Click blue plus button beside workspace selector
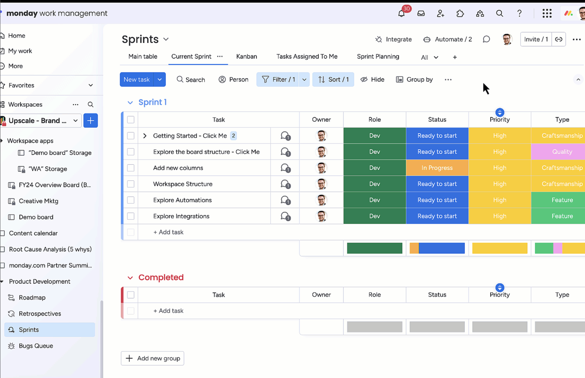 tap(90, 121)
